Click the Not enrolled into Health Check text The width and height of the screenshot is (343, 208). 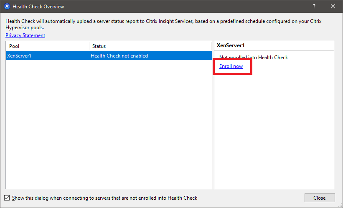[254, 58]
